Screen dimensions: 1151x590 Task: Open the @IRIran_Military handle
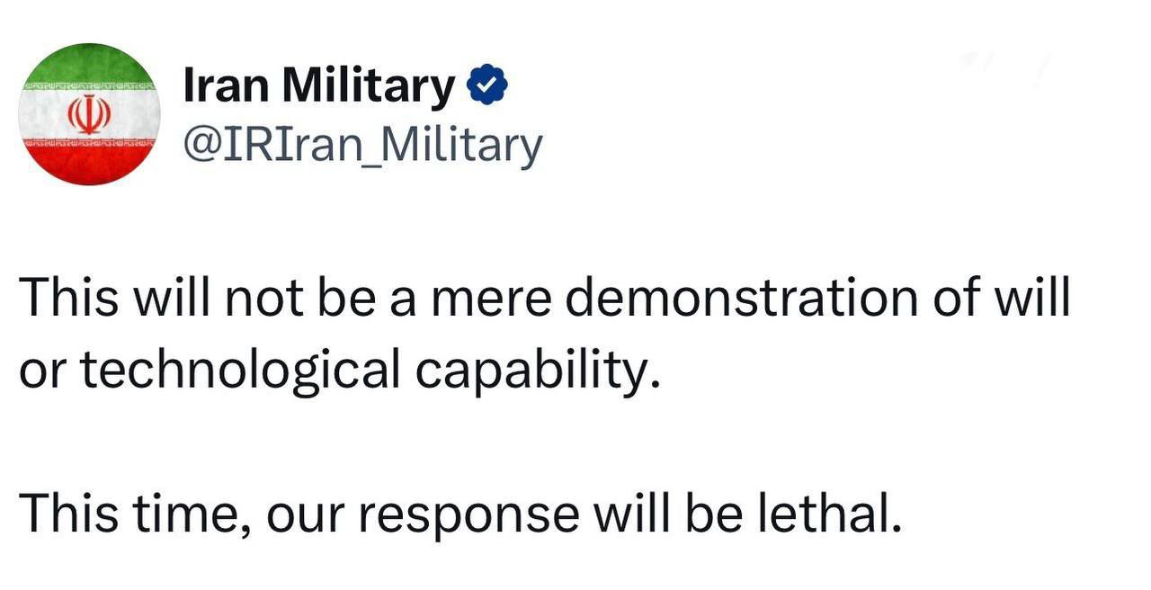tap(362, 145)
